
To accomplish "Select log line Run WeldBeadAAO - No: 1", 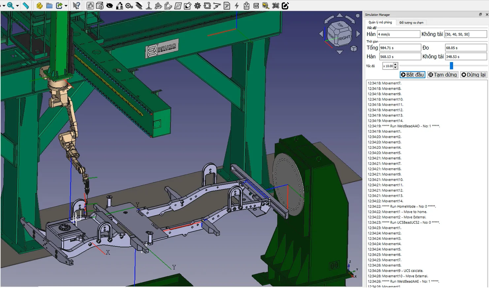I will pos(404,126).
